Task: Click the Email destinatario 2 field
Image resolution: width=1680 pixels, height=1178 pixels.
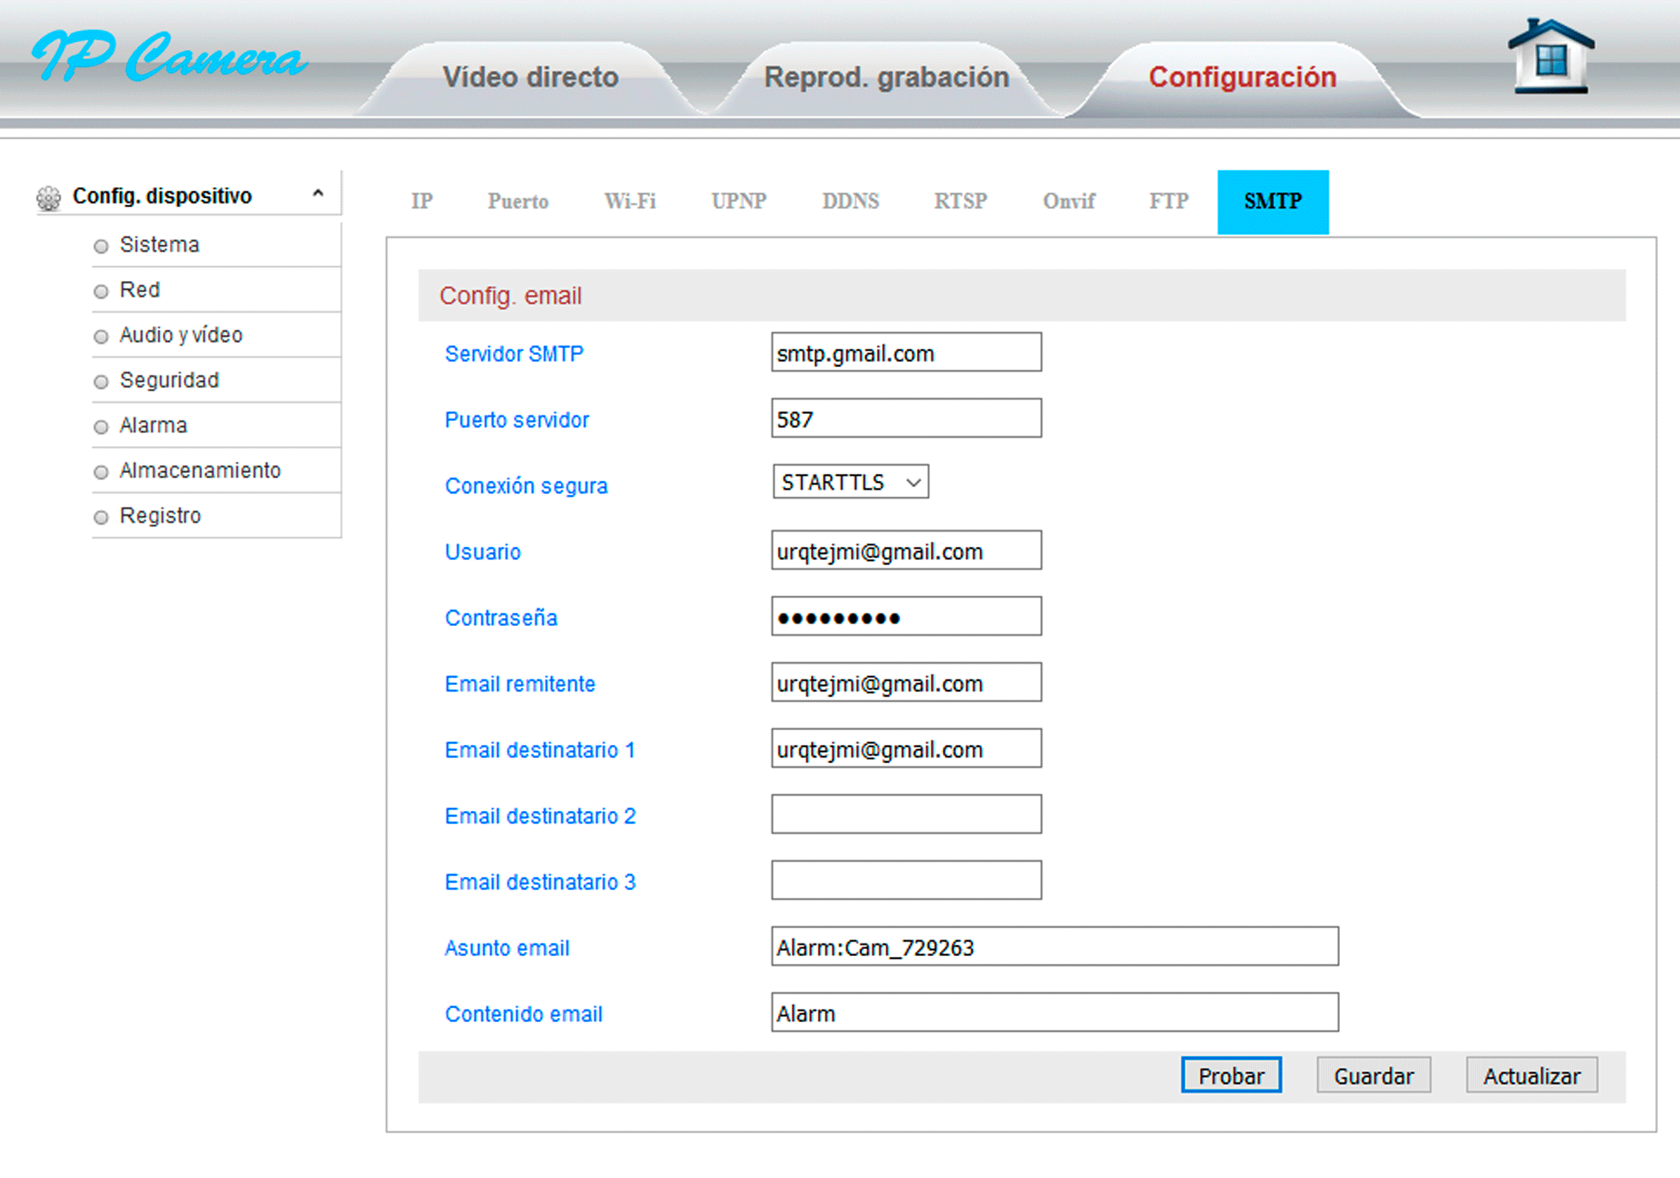Action: pos(906,815)
